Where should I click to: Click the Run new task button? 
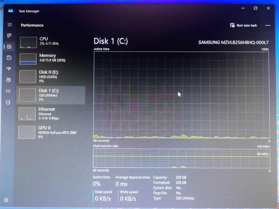(x=243, y=25)
